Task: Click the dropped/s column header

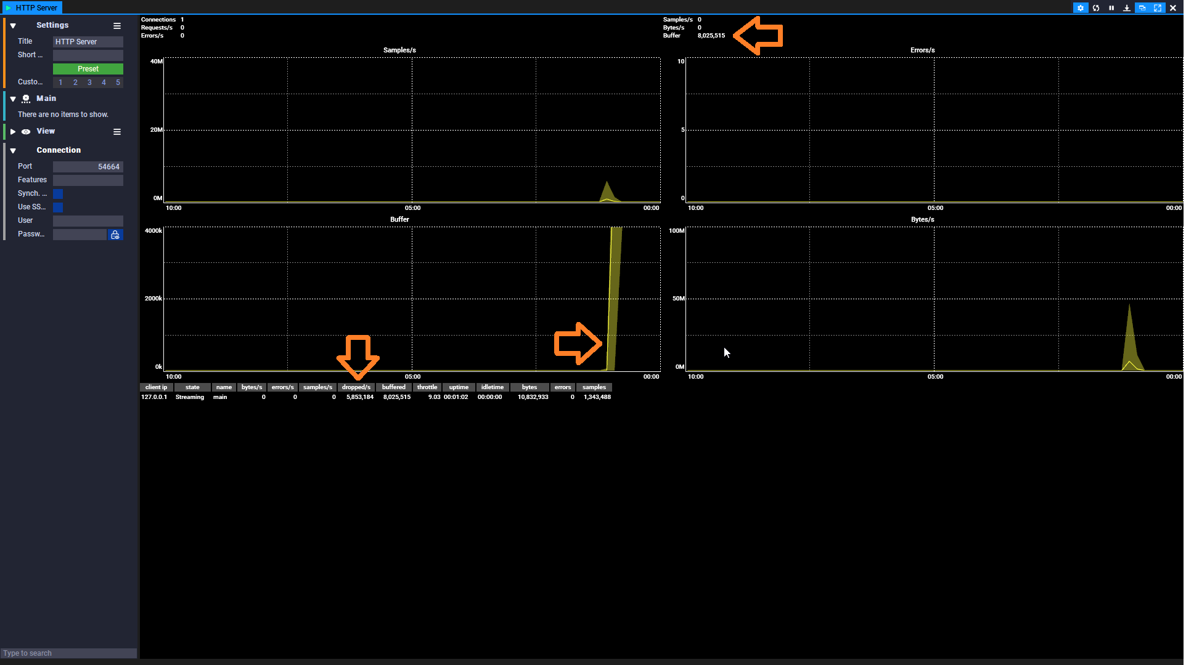Action: 357,388
